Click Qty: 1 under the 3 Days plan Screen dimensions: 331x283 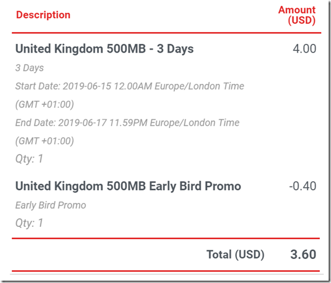point(29,159)
